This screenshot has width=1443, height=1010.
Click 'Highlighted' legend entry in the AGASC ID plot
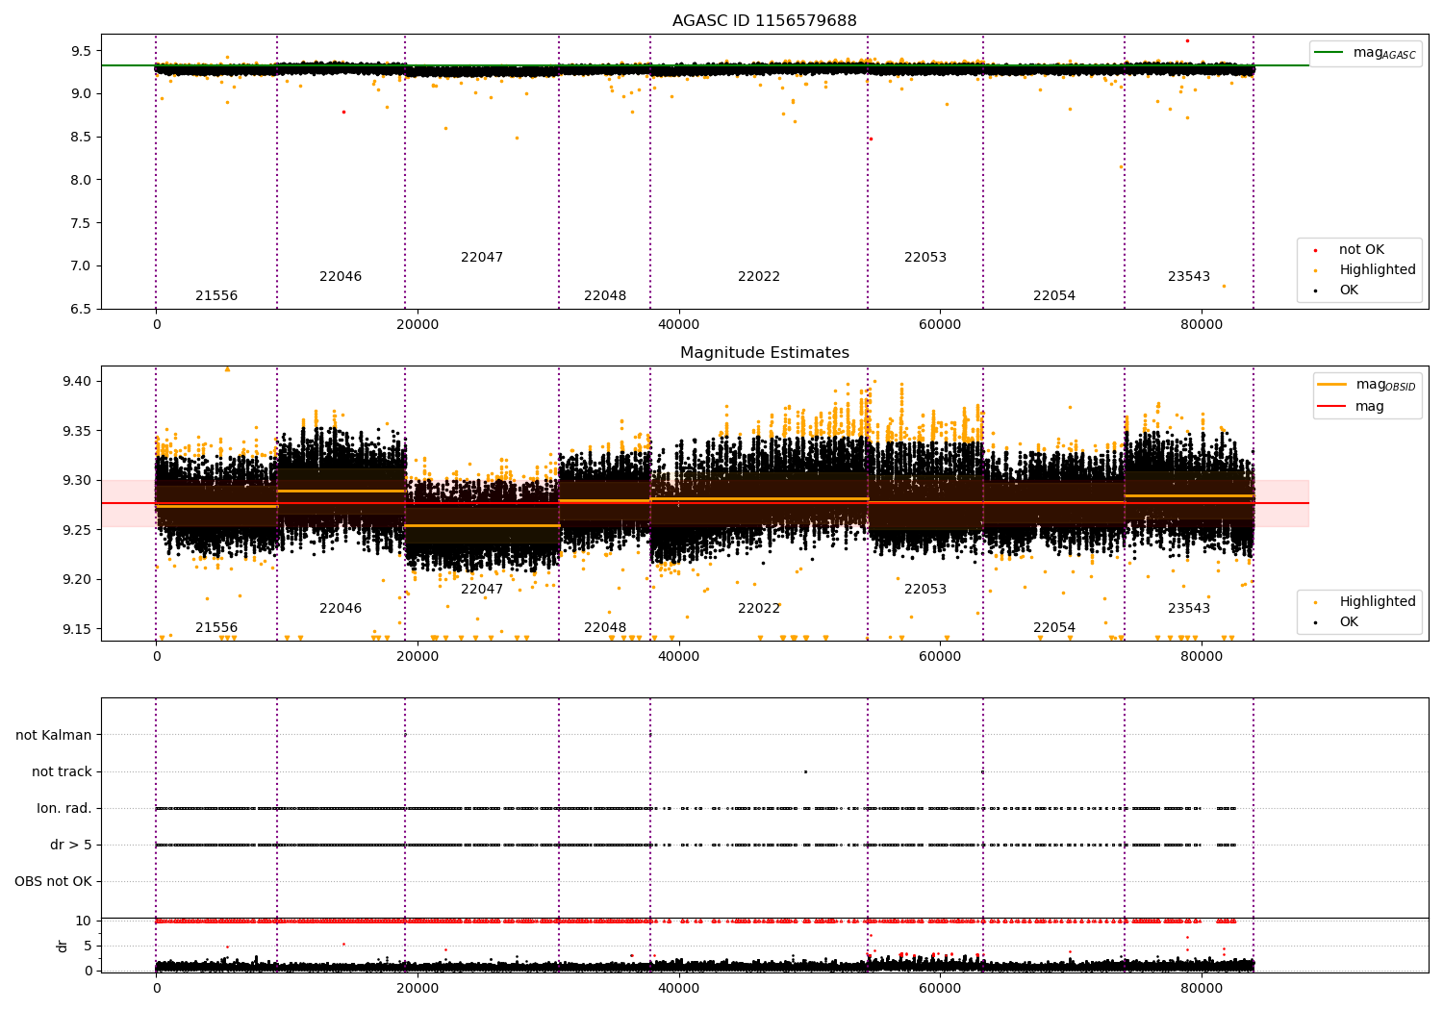point(1377,269)
